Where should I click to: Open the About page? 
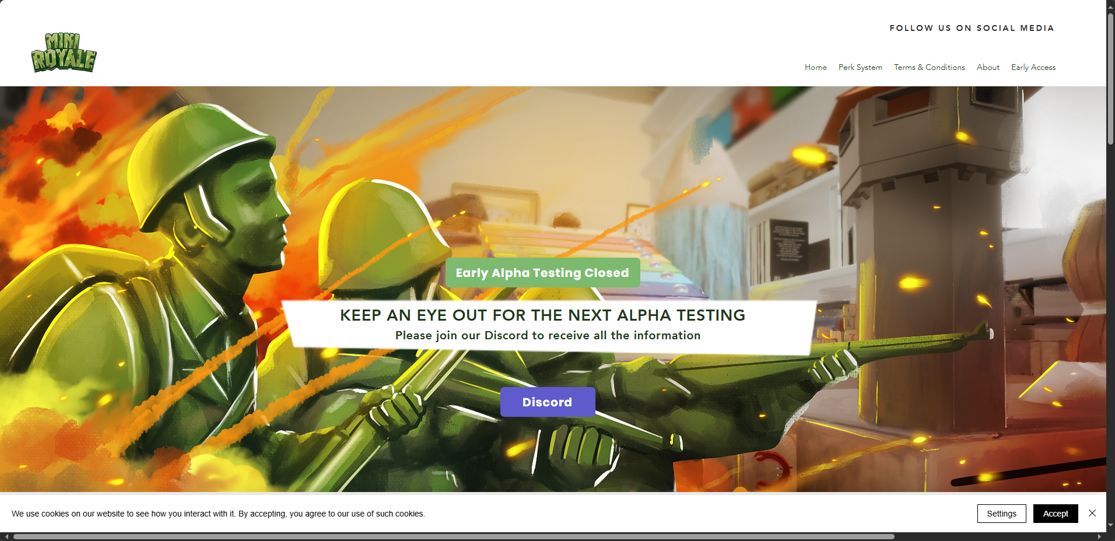click(x=988, y=67)
